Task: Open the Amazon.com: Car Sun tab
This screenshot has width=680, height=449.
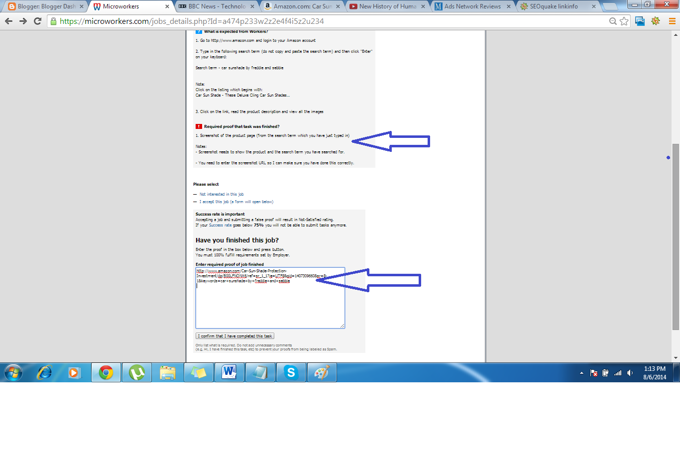Action: coord(303,6)
